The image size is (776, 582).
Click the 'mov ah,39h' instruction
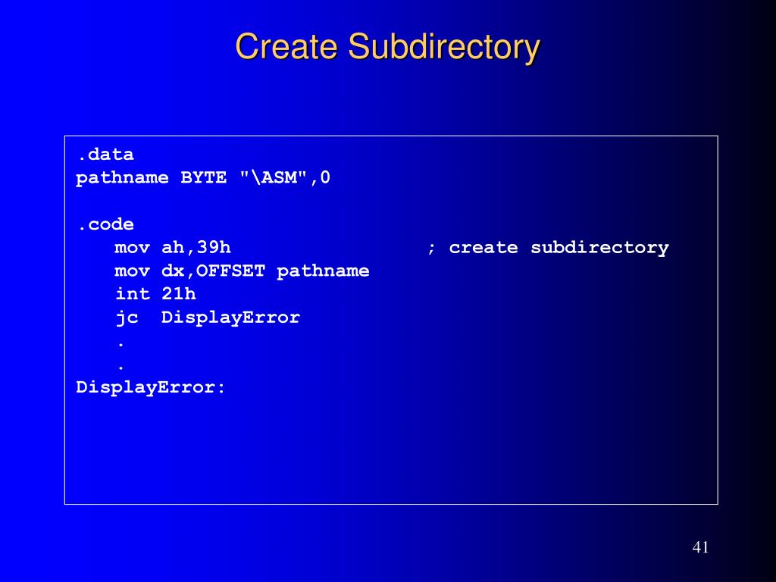pos(173,248)
